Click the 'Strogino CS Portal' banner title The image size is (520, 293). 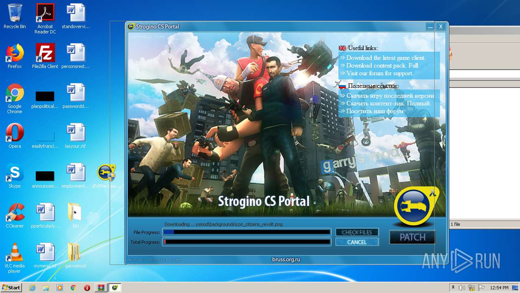pos(264,201)
